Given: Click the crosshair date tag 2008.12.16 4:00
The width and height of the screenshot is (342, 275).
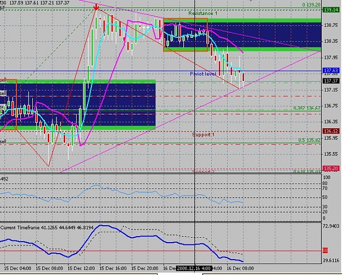Looking at the screenshot, I should click(194, 268).
